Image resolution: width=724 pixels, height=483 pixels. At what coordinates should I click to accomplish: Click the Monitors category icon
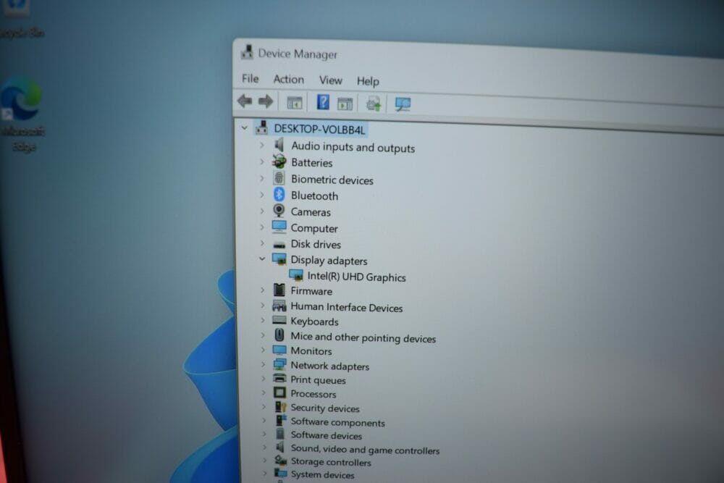point(279,350)
